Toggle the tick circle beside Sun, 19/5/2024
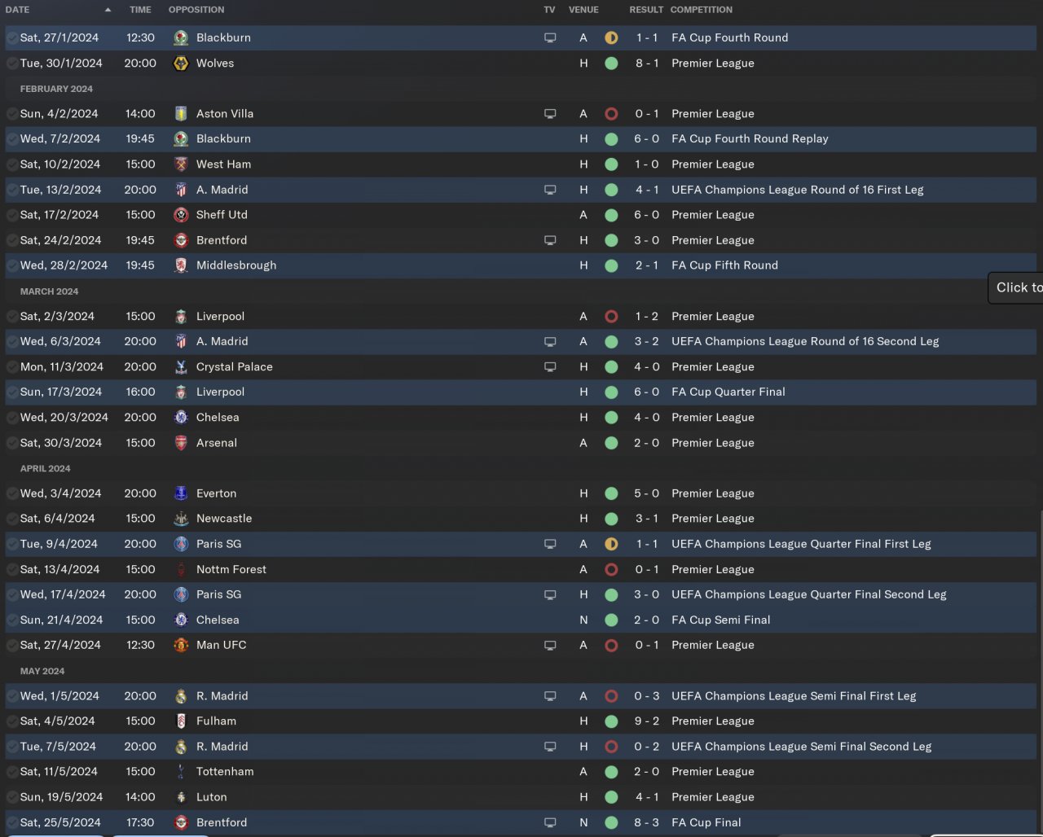1043x837 pixels. [12, 797]
